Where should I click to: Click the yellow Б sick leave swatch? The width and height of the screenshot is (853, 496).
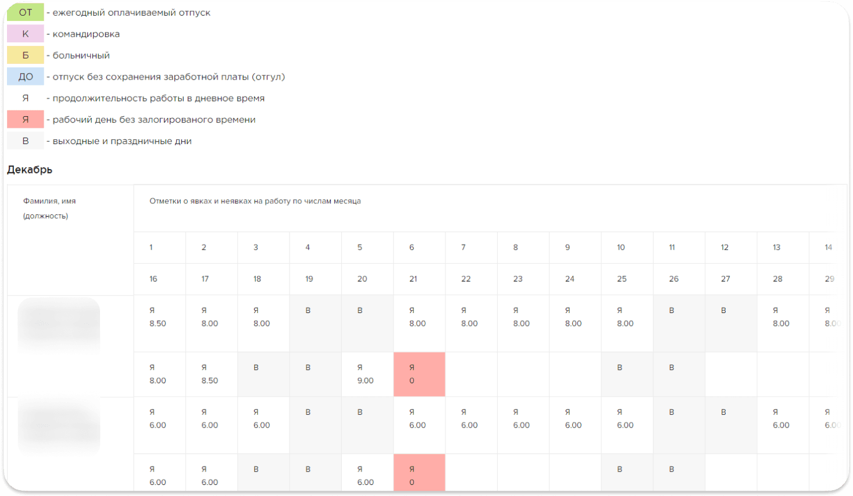click(x=26, y=55)
